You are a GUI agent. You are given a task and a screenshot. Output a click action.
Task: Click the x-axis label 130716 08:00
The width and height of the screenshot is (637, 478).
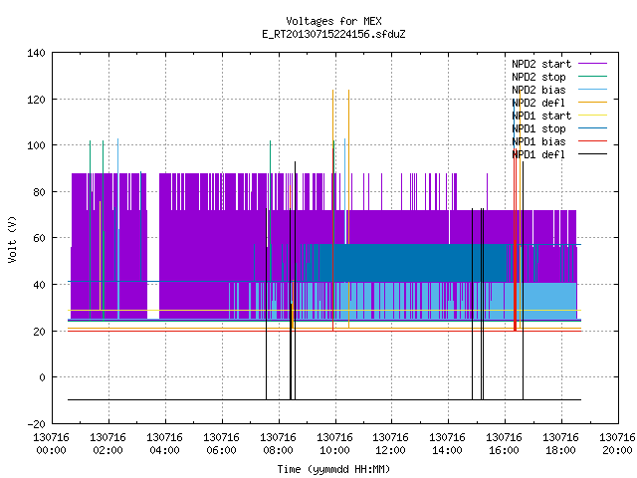(278, 444)
